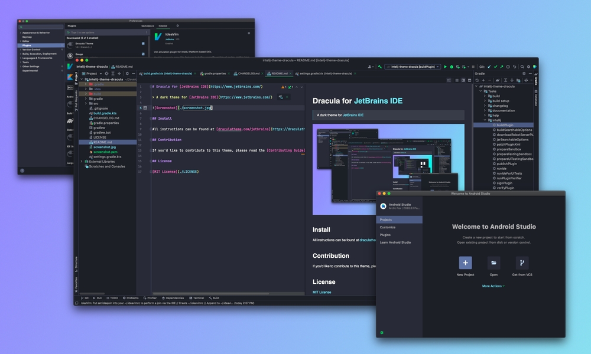
Task: Open Problems tool window tab
Action: (x=131, y=298)
